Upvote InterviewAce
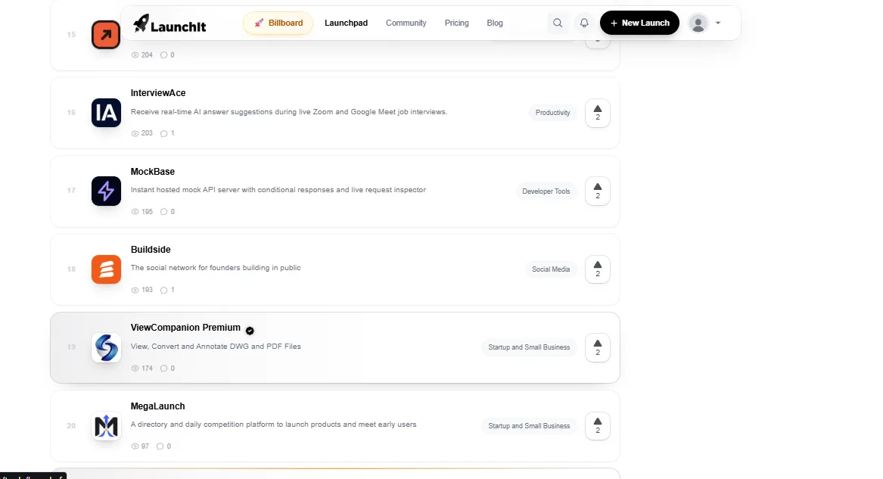883x479 pixels. pyautogui.click(x=598, y=114)
